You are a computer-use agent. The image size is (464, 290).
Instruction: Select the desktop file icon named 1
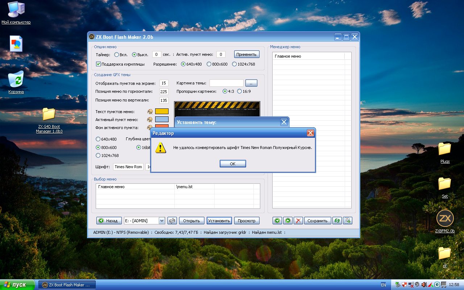tap(16, 47)
